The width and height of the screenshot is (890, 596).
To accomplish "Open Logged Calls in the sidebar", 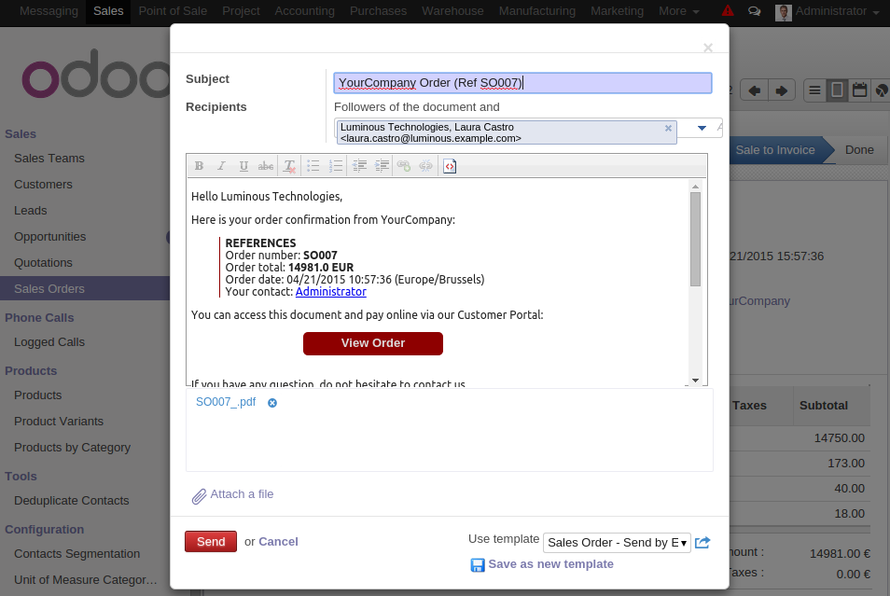I will (49, 342).
